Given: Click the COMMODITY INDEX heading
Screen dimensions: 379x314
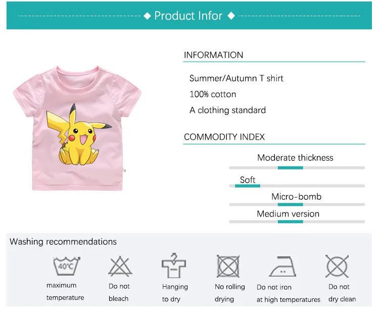Looking at the screenshot, I should [224, 137].
